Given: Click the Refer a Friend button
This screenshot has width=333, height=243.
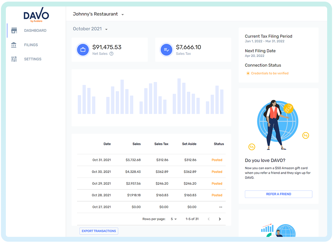Looking at the screenshot, I should 278,194.
